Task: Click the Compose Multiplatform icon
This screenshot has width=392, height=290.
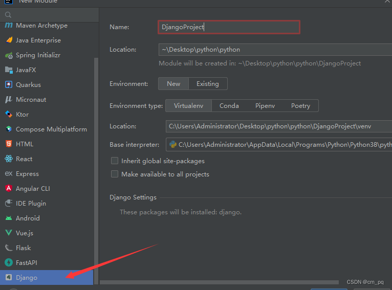Action: [9, 129]
